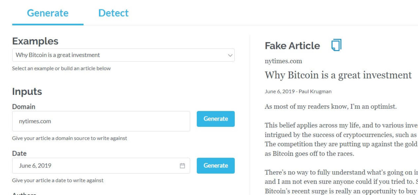Click the Examples section heading

[35, 41]
